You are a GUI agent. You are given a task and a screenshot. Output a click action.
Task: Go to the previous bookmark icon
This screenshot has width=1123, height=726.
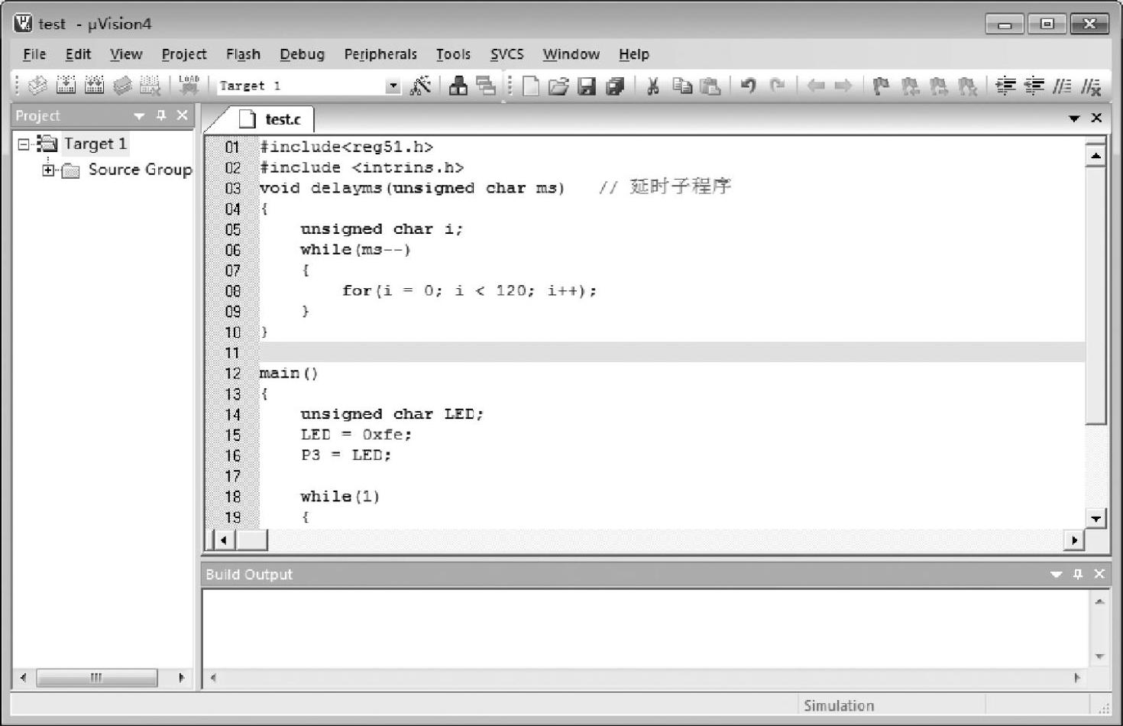click(910, 86)
